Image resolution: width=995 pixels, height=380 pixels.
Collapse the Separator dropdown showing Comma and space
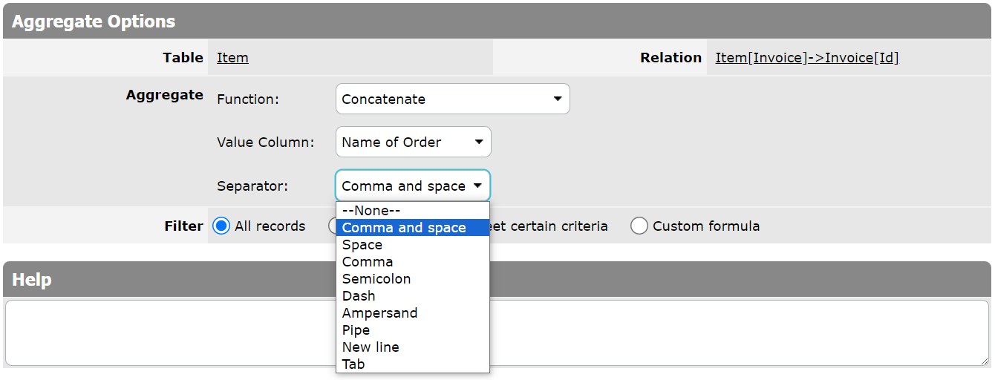(x=414, y=186)
